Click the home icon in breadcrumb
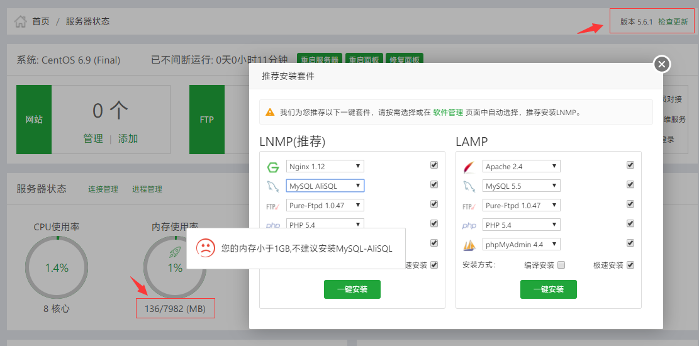 21,21
